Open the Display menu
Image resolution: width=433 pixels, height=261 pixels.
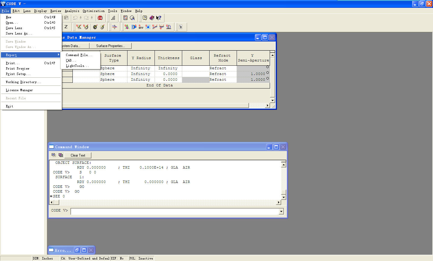pyautogui.click(x=41, y=11)
